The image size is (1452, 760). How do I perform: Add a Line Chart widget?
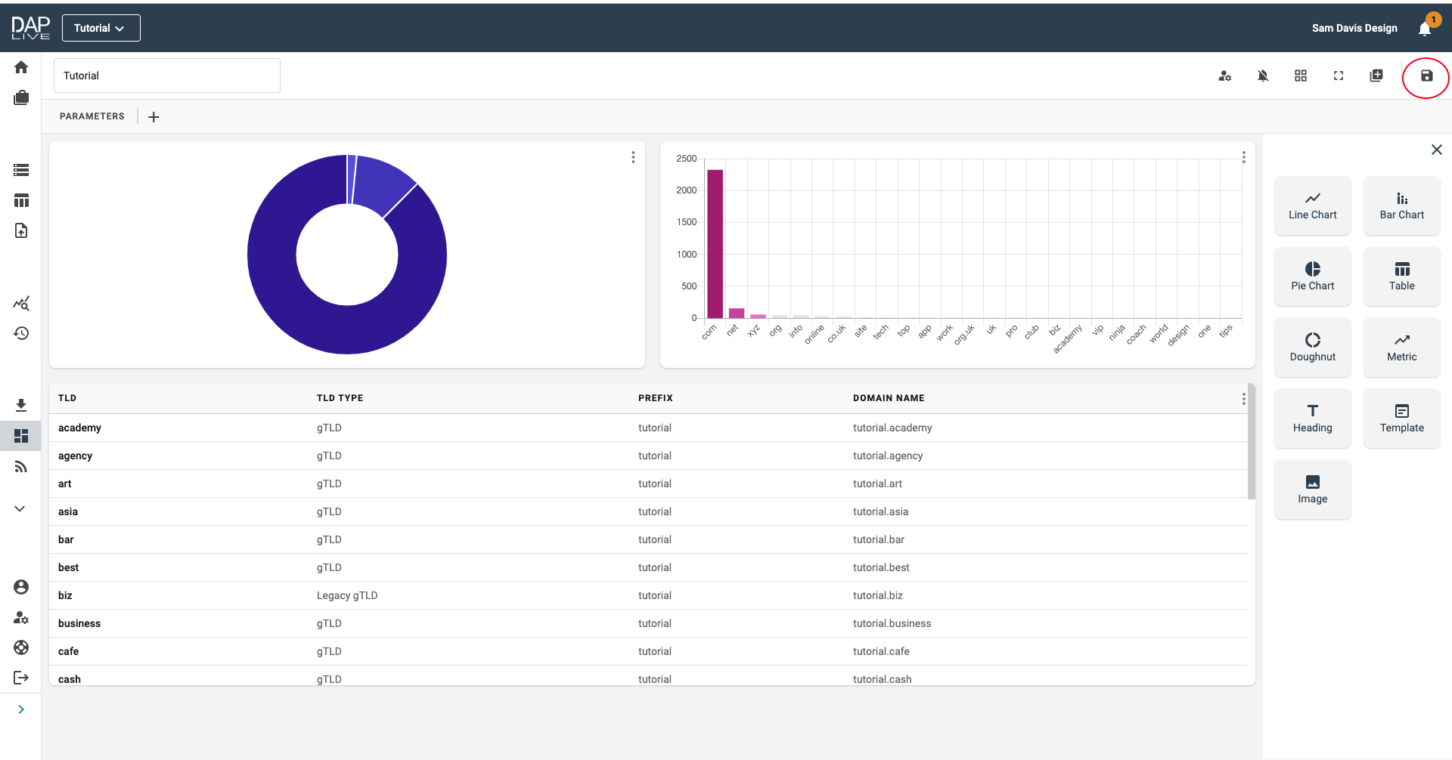1312,205
